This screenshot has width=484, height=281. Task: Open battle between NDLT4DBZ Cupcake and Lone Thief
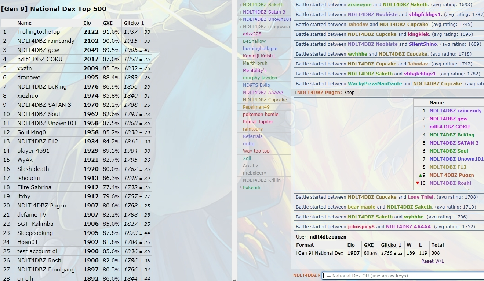(389, 197)
